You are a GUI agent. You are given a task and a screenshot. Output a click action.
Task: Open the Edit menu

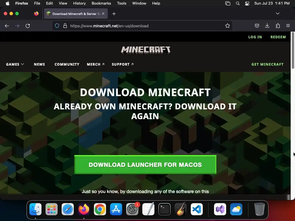pos(50,3)
